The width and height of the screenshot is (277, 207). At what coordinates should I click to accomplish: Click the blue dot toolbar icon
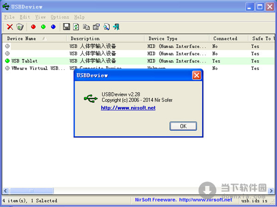pyautogui.click(x=53, y=27)
